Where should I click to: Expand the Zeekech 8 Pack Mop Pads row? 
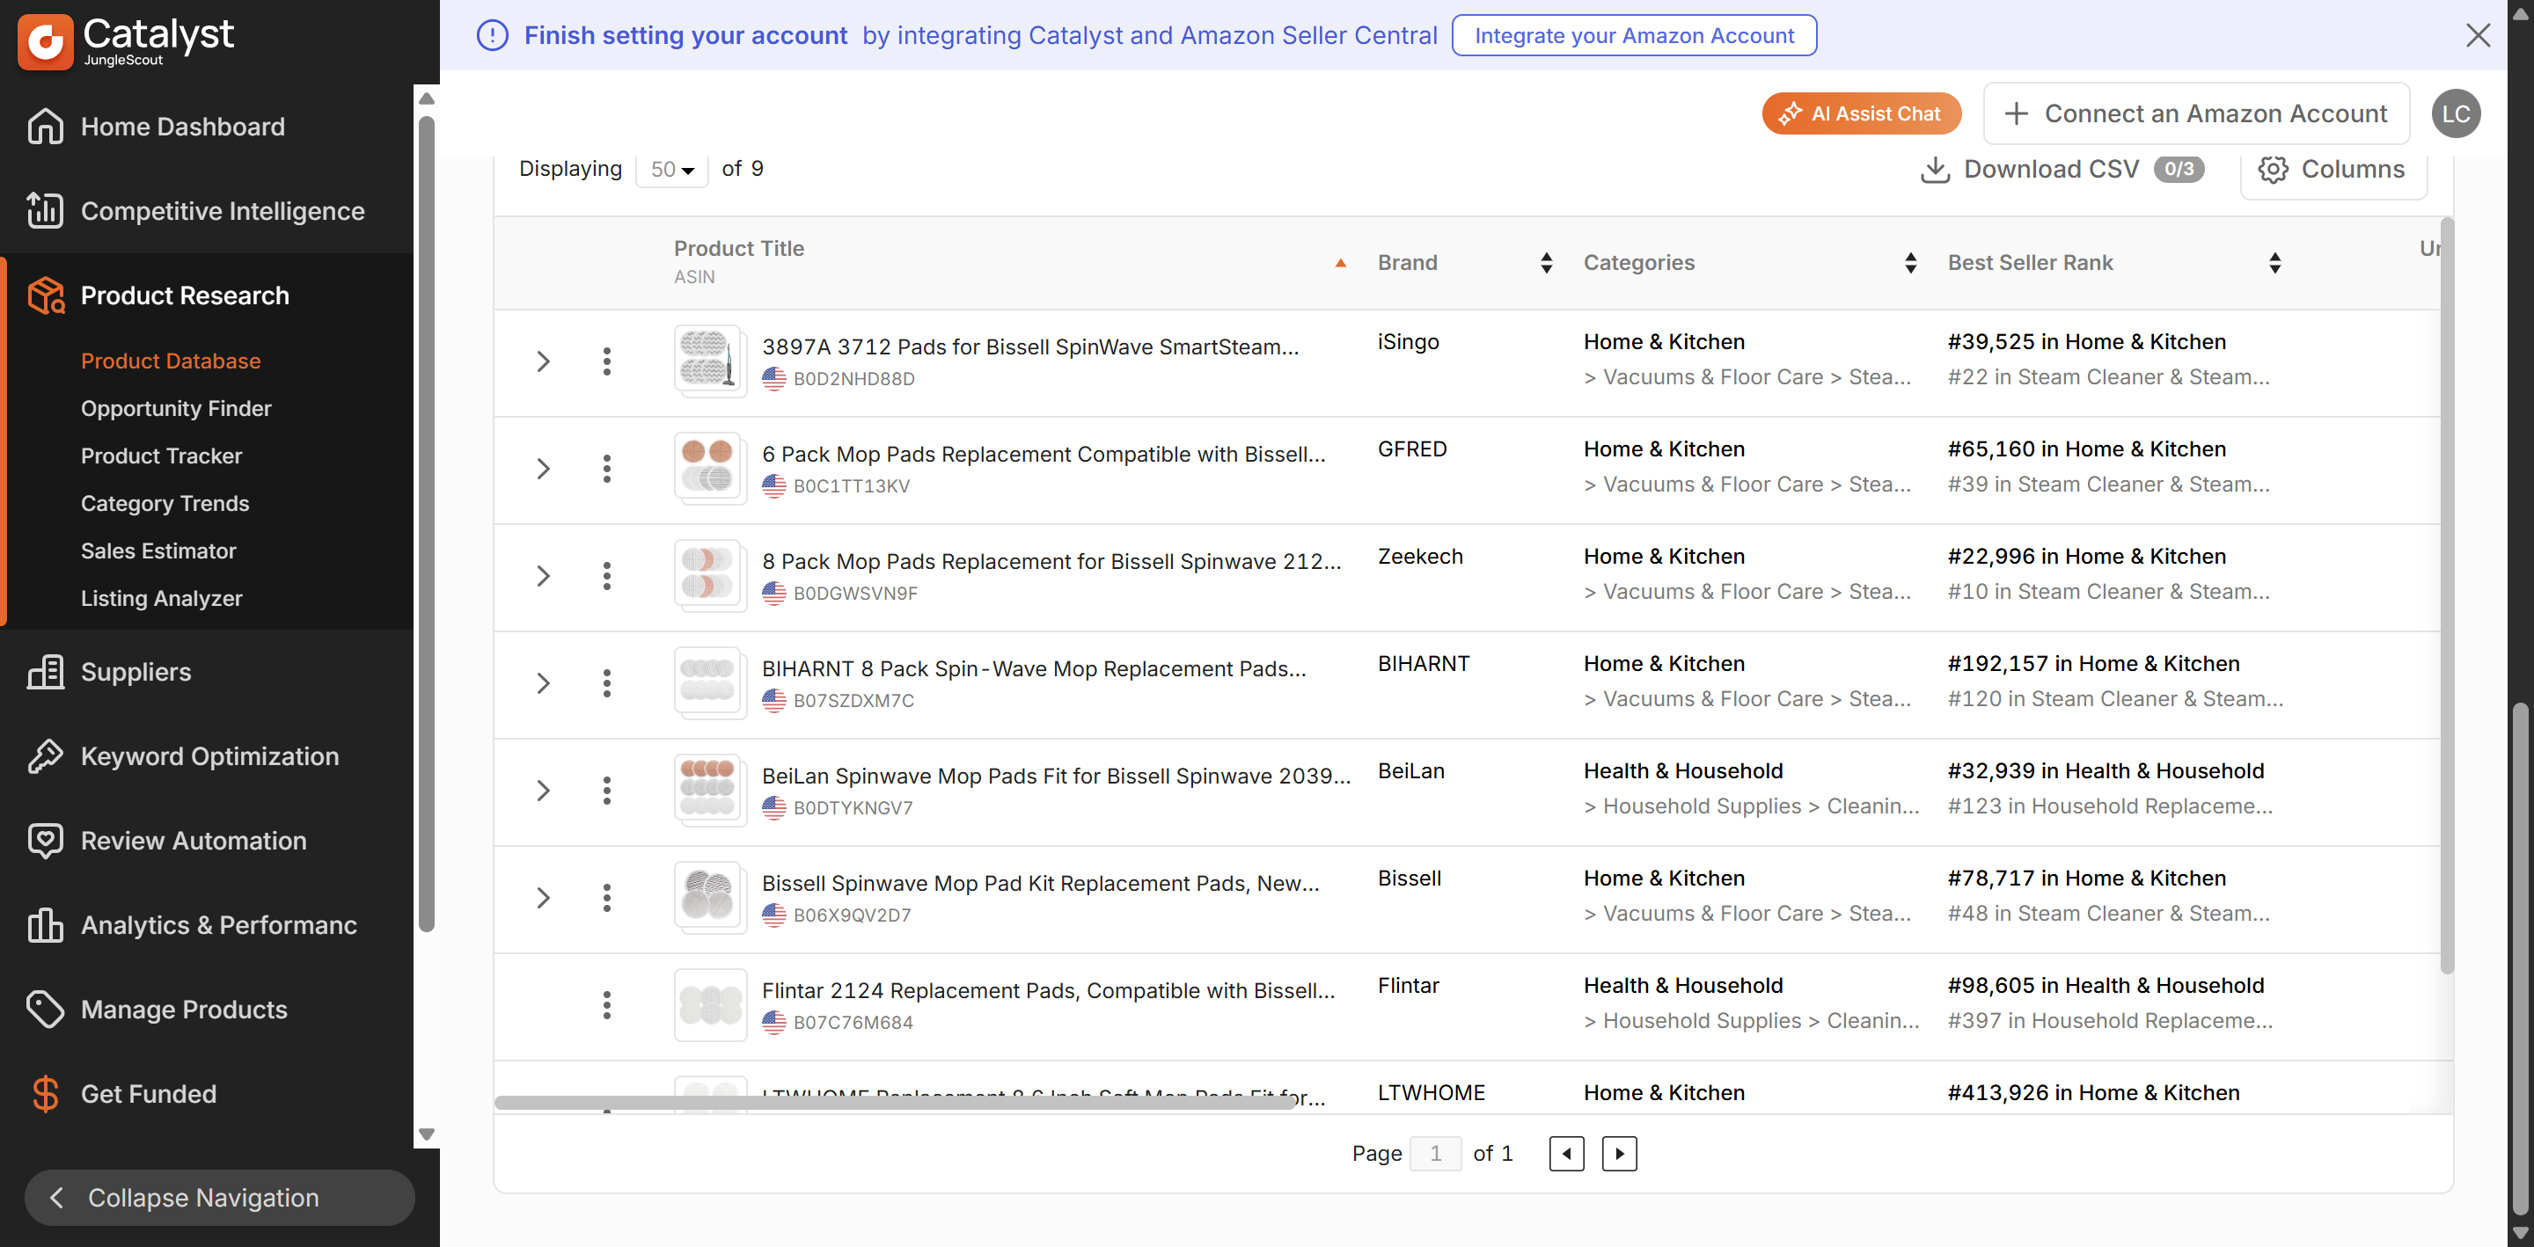[543, 575]
